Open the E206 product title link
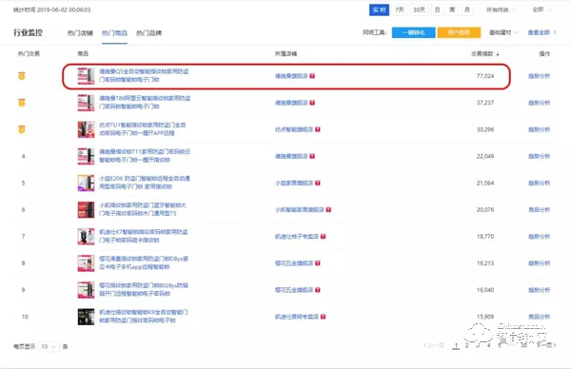Viewport: 571px width, 369px height. 145,183
